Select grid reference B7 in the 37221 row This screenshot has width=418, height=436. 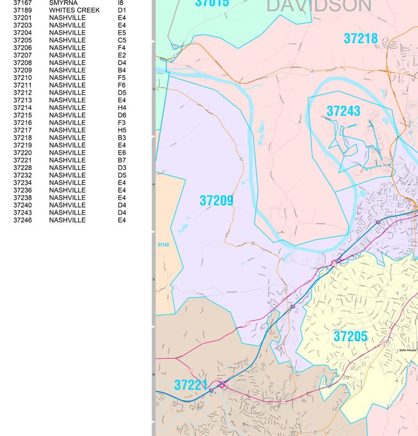[x=122, y=161]
